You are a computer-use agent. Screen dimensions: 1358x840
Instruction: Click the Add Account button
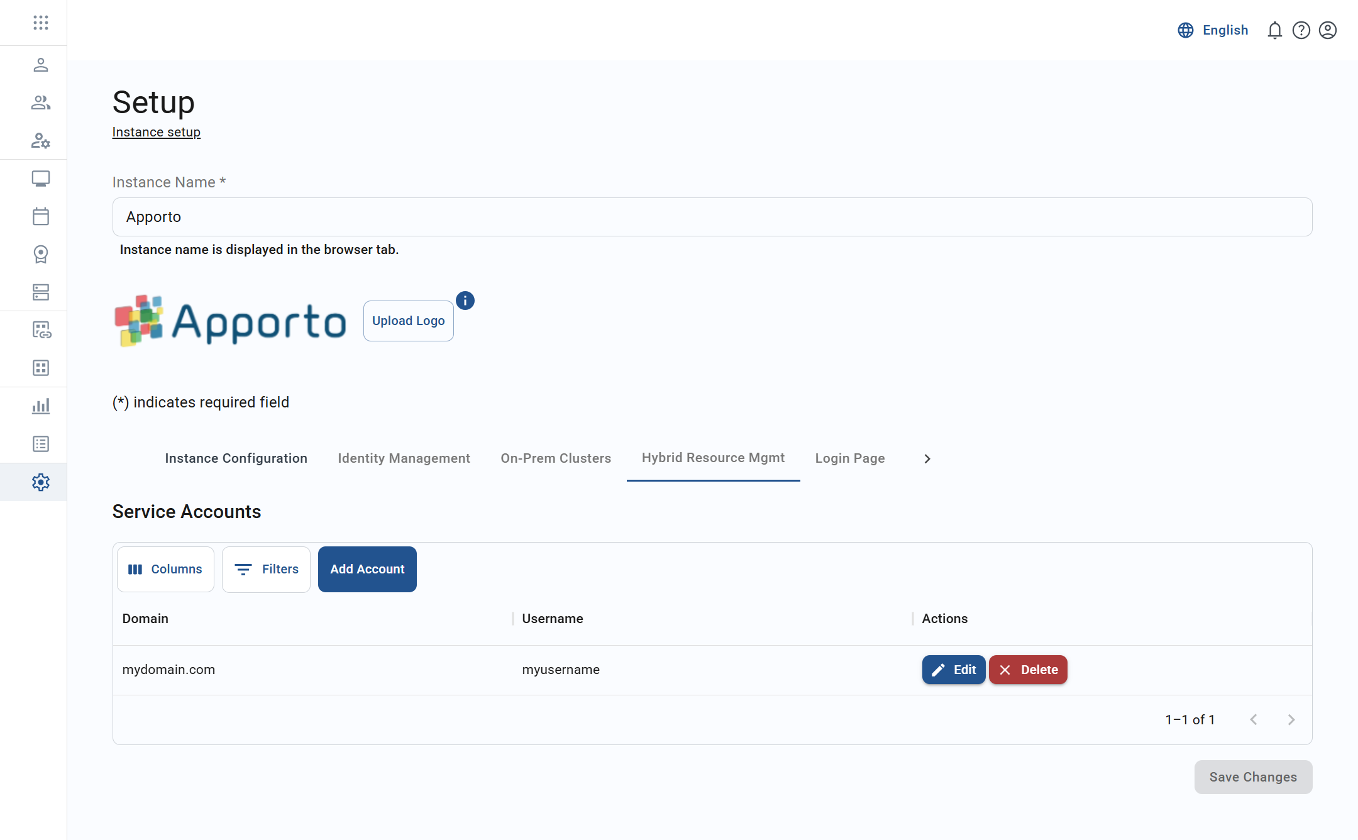(367, 569)
